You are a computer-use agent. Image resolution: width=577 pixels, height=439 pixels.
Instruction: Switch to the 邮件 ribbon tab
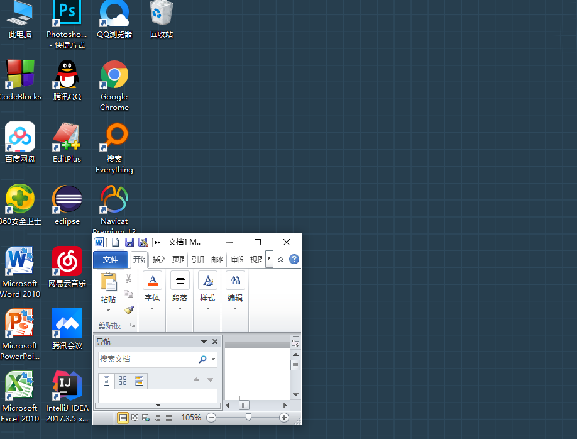[x=217, y=259]
